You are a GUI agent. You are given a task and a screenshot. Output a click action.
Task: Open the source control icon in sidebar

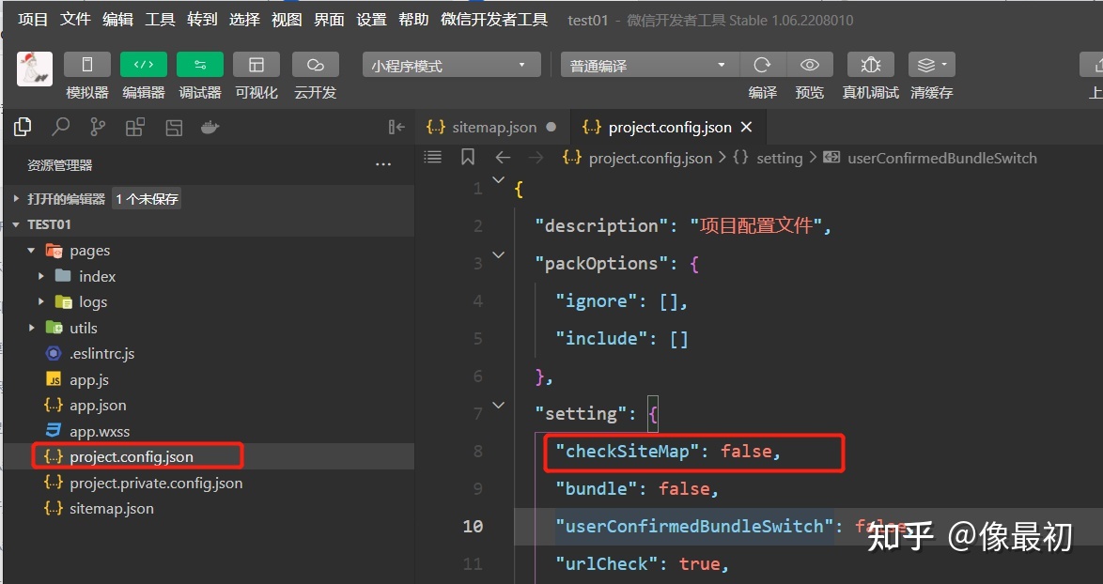point(98,127)
